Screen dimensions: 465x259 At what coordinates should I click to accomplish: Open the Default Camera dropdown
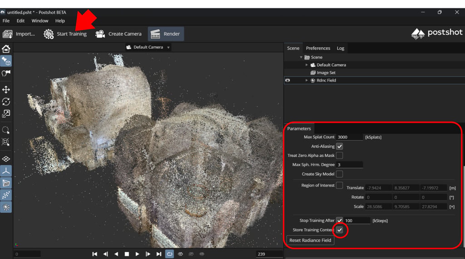tap(148, 47)
